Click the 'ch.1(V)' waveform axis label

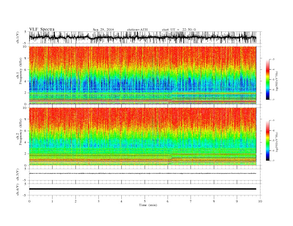click(17, 37)
